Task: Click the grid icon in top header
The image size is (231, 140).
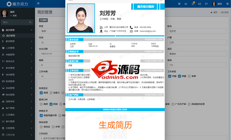Action: tap(179, 4)
